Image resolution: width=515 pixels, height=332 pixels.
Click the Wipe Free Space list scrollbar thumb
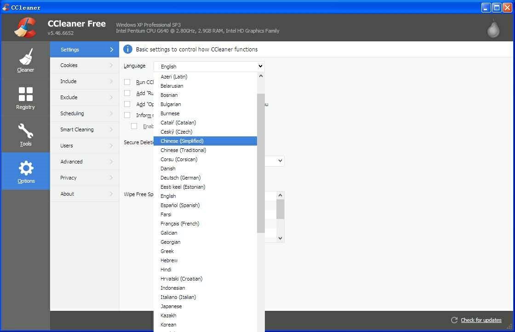pos(280,209)
